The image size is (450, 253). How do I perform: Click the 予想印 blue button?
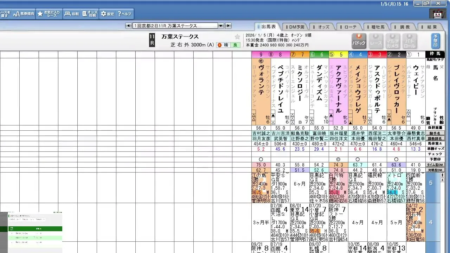436,41
